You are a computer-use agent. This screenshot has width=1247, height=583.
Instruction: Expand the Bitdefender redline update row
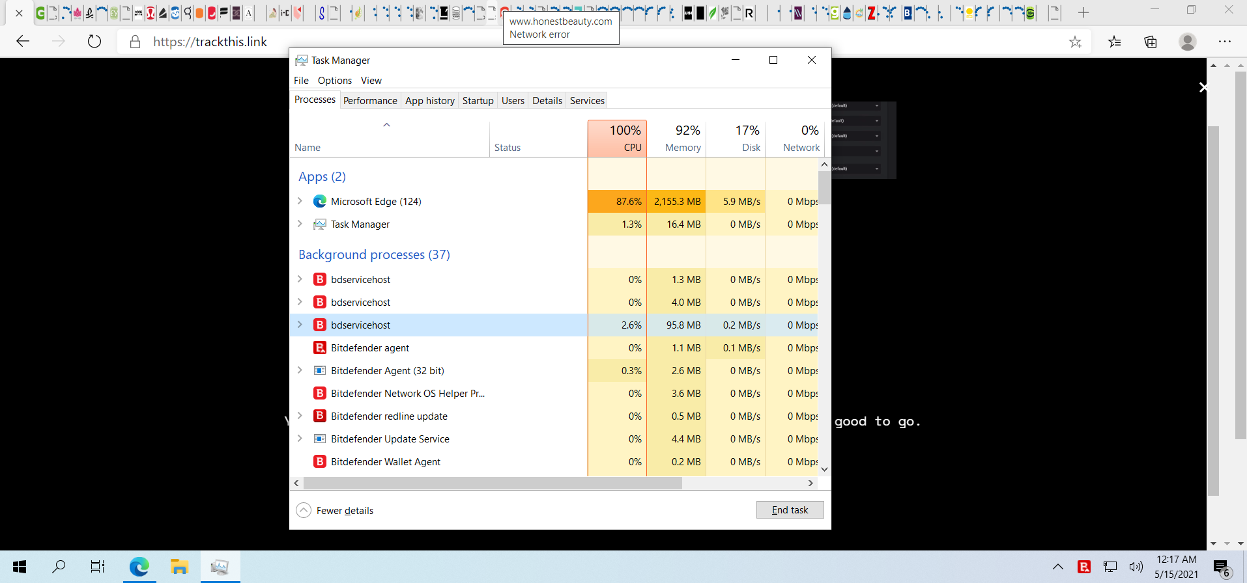(x=300, y=416)
